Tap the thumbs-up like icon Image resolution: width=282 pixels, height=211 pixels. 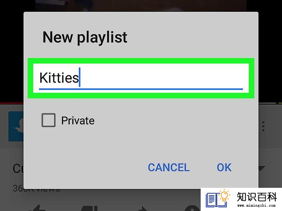(x=37, y=208)
